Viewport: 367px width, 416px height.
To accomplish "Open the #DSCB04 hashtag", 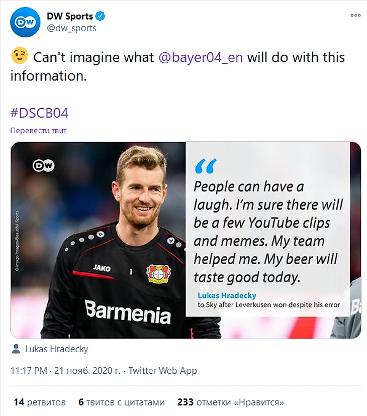I will (39, 113).
